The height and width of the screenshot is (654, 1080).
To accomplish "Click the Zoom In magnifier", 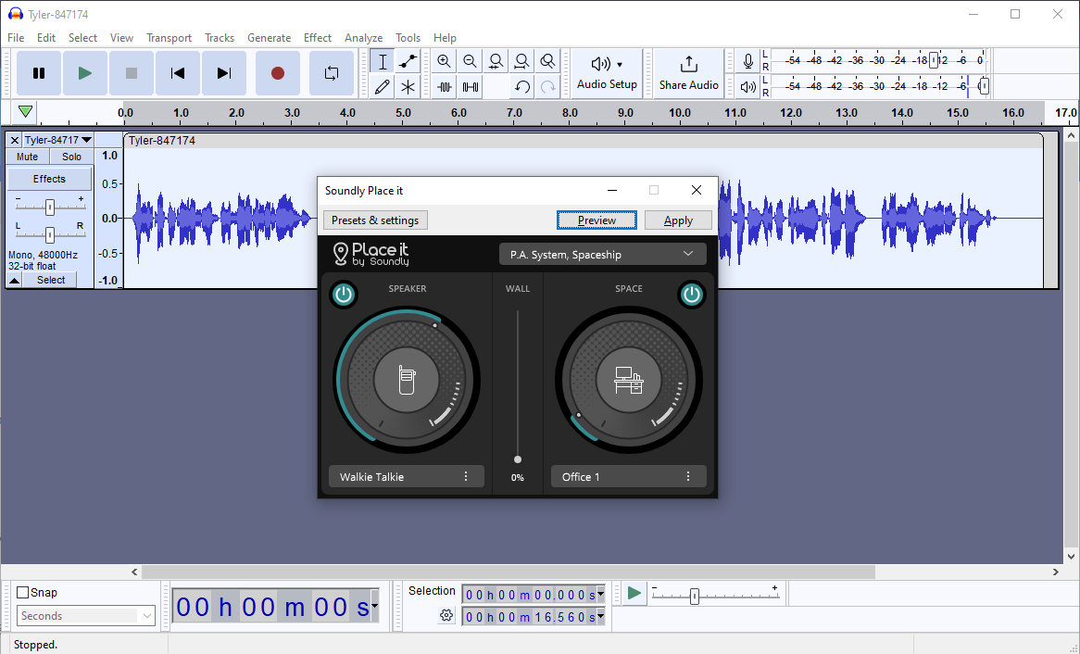I will (x=445, y=61).
